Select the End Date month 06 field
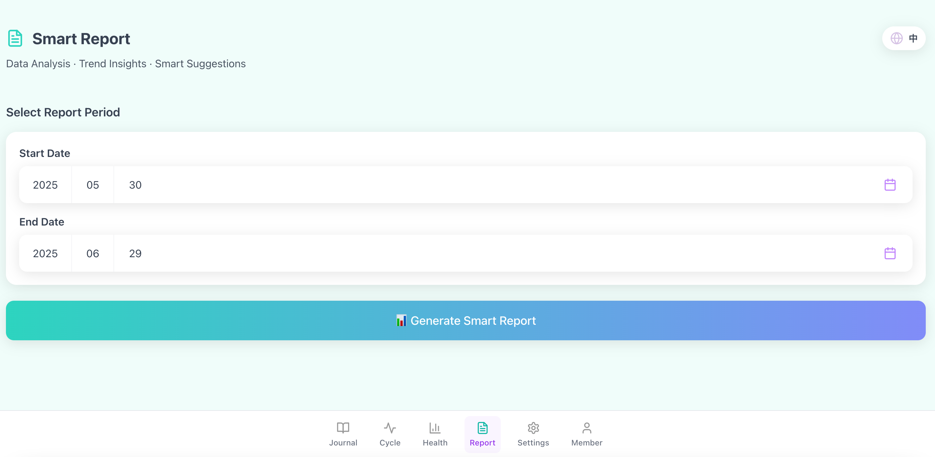935x457 pixels. click(x=93, y=254)
